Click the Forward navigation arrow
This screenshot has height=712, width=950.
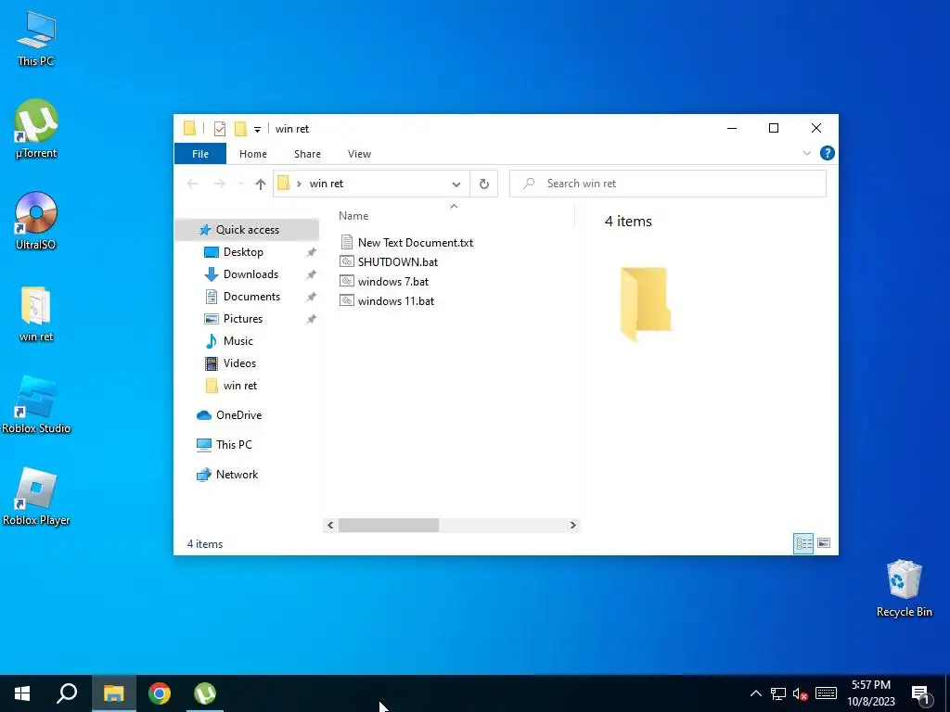click(x=219, y=184)
